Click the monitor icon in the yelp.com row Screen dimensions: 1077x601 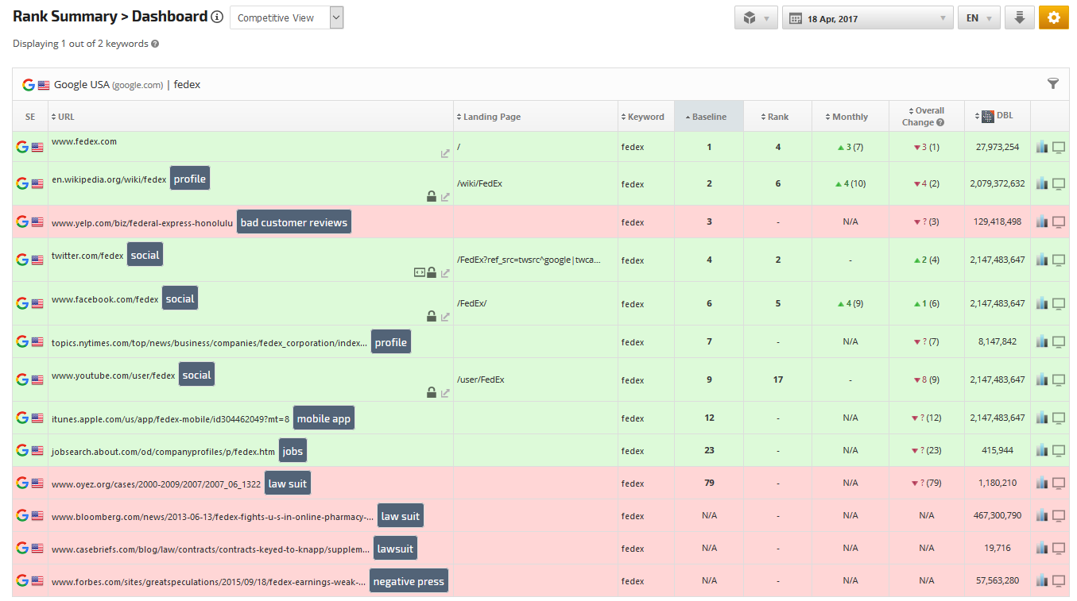[x=1059, y=222]
